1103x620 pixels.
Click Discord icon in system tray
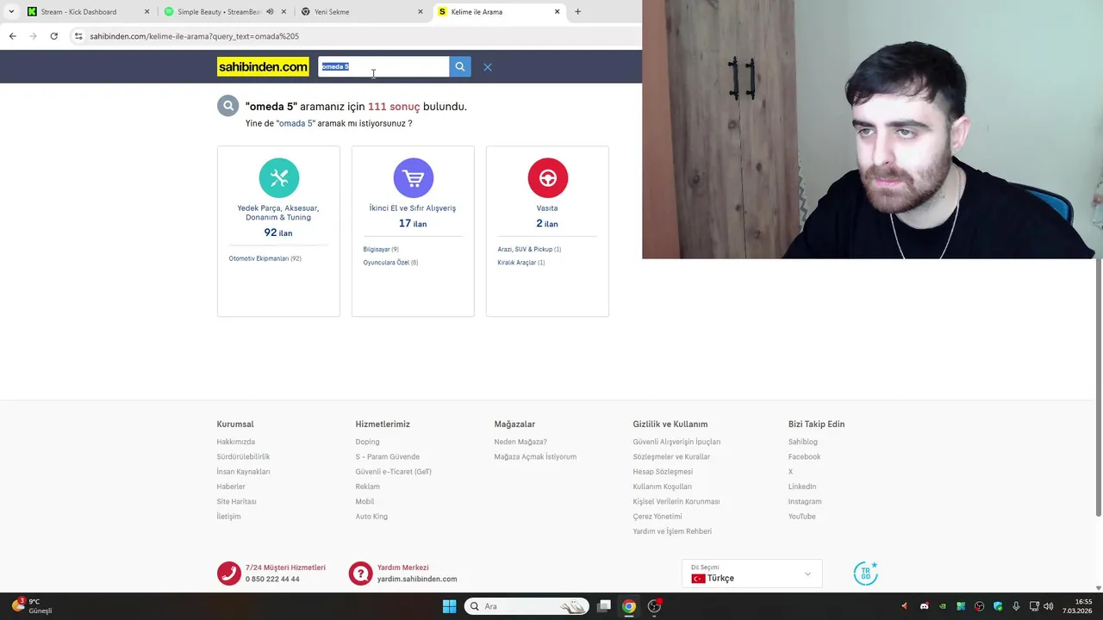coord(924,606)
